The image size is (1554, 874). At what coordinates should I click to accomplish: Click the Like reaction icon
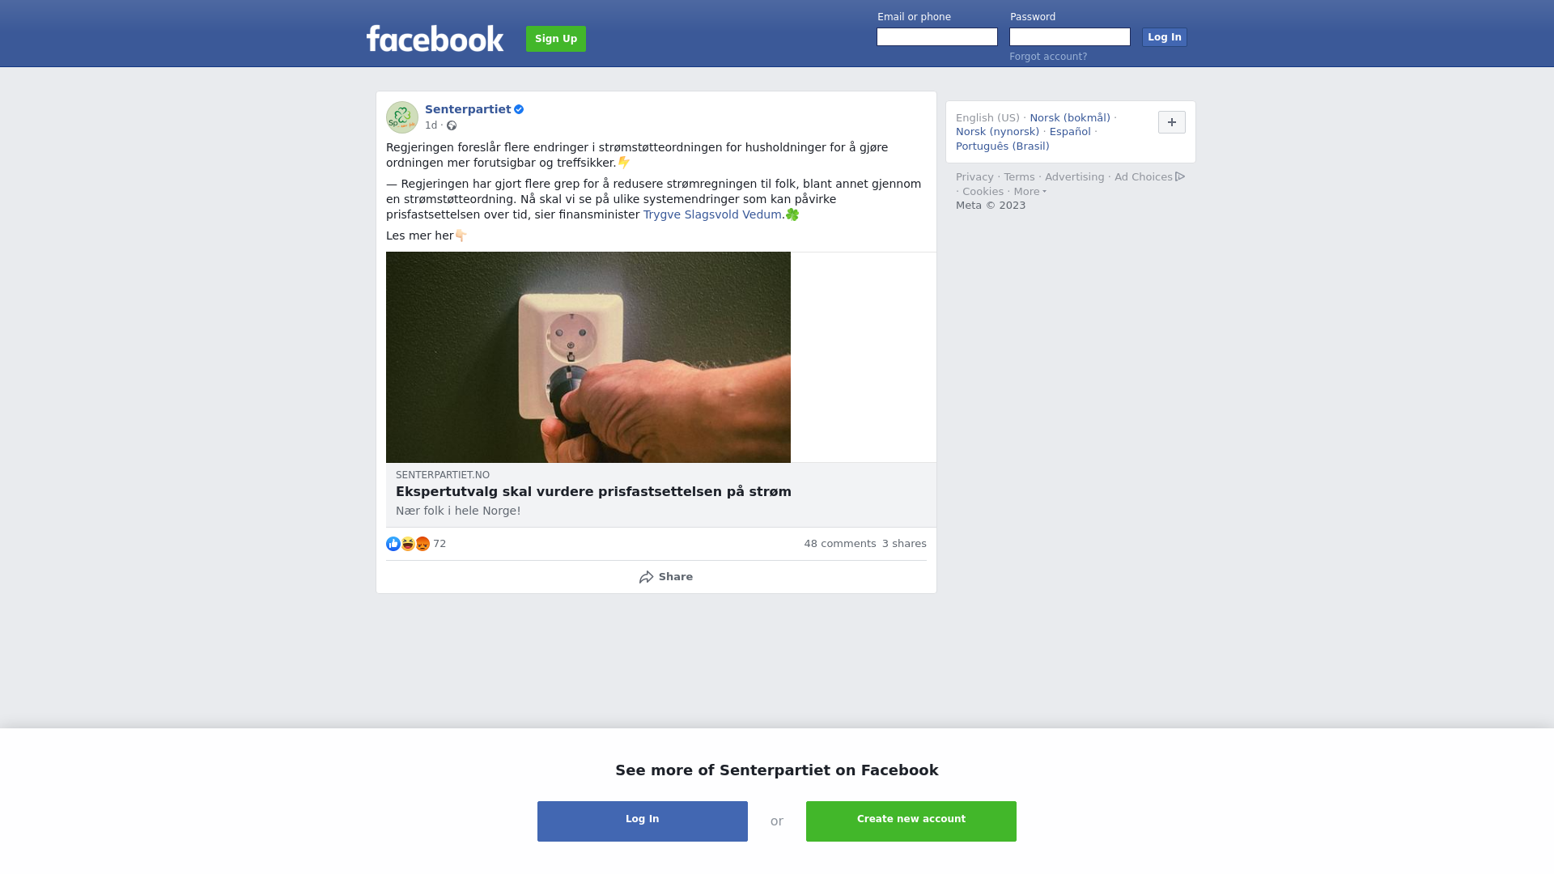tap(393, 544)
